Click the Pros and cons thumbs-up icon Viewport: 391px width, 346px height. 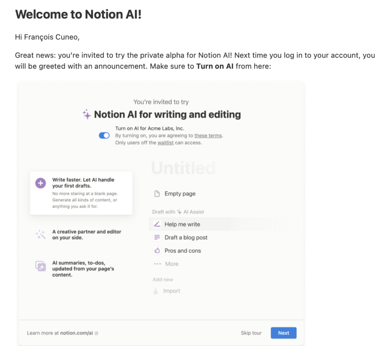157,251
